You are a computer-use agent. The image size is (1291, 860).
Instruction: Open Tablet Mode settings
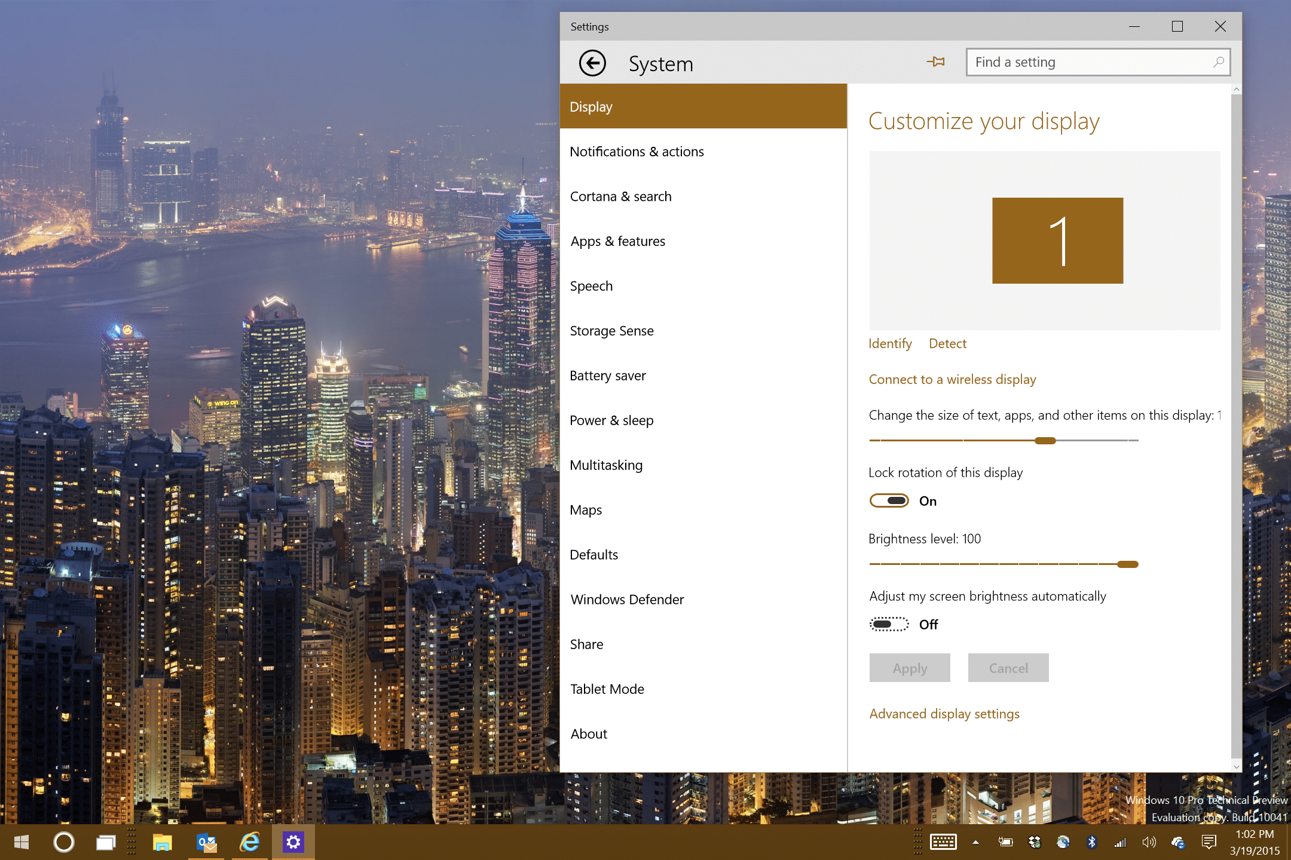pyautogui.click(x=703, y=689)
